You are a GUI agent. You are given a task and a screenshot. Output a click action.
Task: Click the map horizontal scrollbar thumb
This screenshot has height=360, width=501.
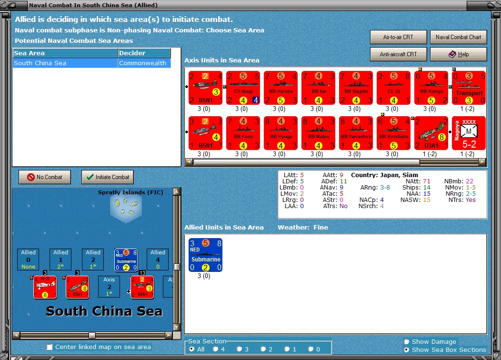coord(92,335)
